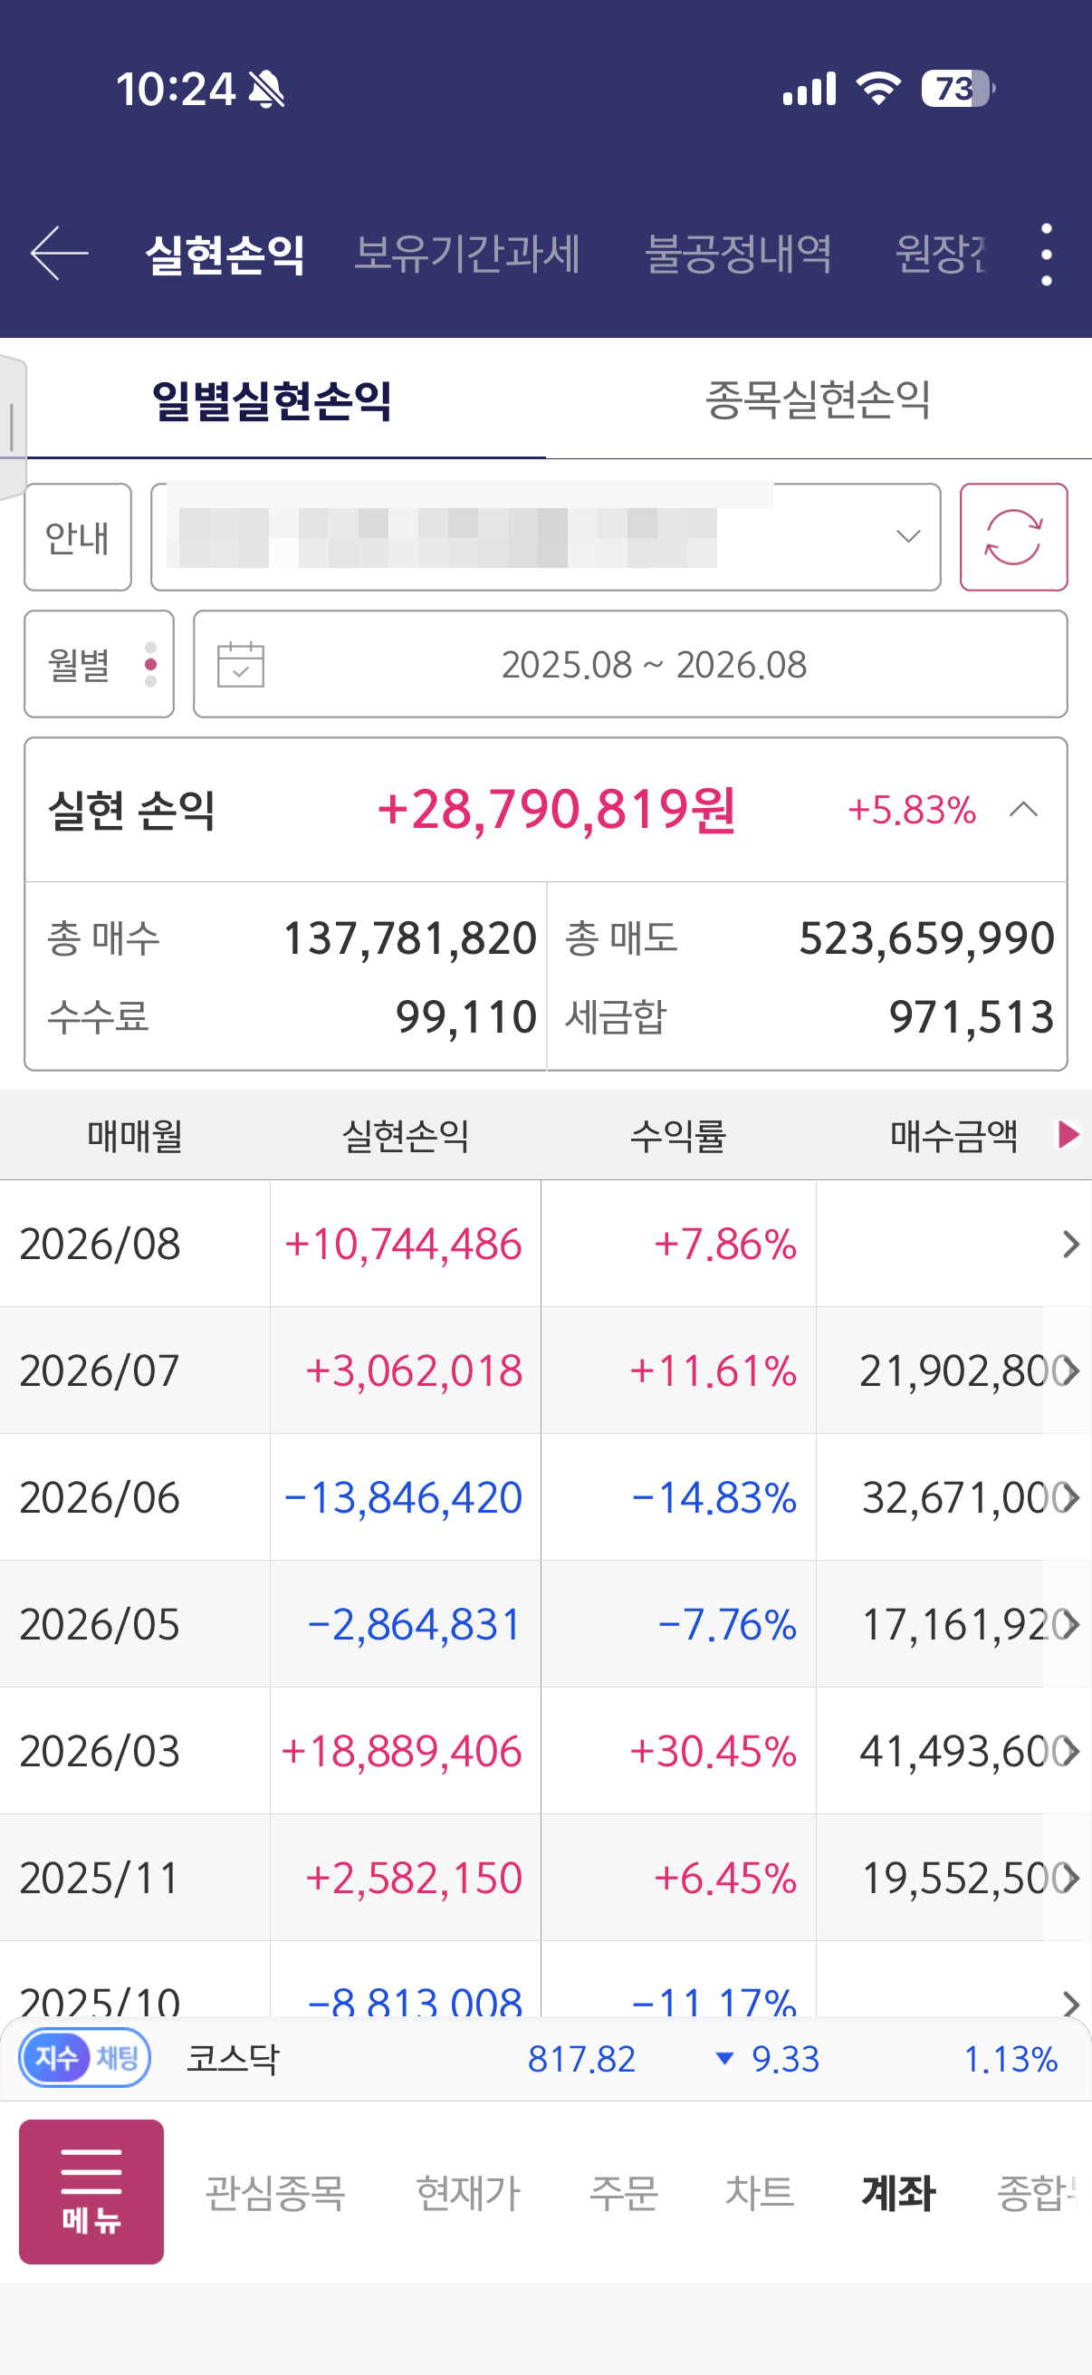Tap the 안내 button
The width and height of the screenshot is (1092, 2375).
pos(77,536)
